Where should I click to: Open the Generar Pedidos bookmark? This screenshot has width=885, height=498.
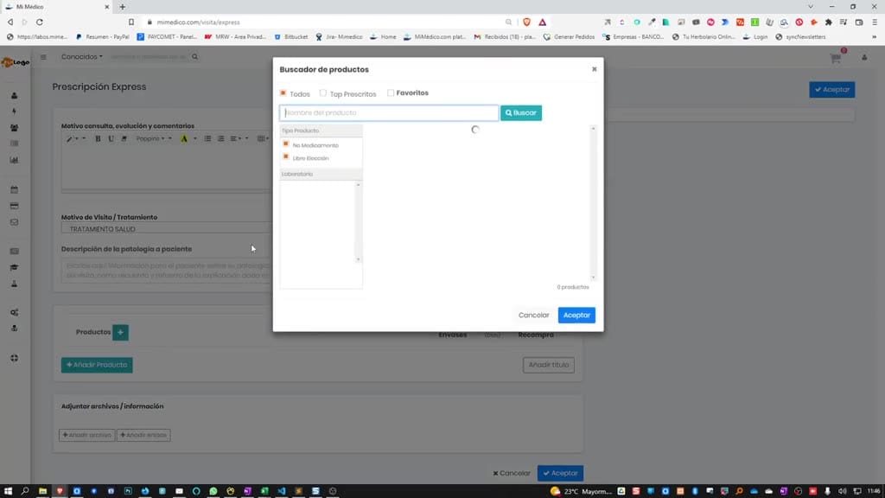(x=569, y=36)
